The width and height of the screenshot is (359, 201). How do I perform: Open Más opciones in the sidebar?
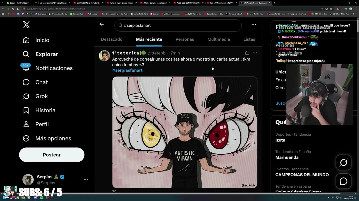(47, 138)
